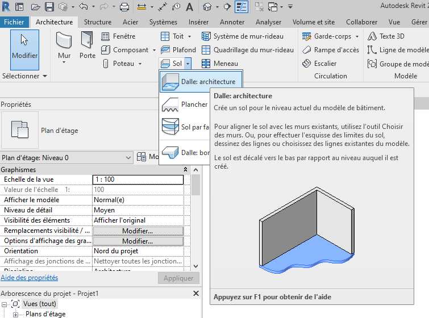The height and width of the screenshot is (318, 429).
Task: Edit the Echelle de la vue field
Action: (138, 179)
